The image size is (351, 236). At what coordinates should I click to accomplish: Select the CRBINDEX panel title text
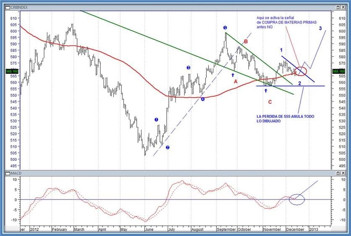19,8
